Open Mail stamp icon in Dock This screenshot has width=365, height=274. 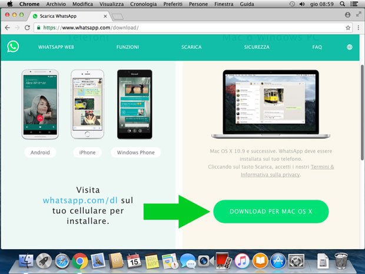(98, 260)
